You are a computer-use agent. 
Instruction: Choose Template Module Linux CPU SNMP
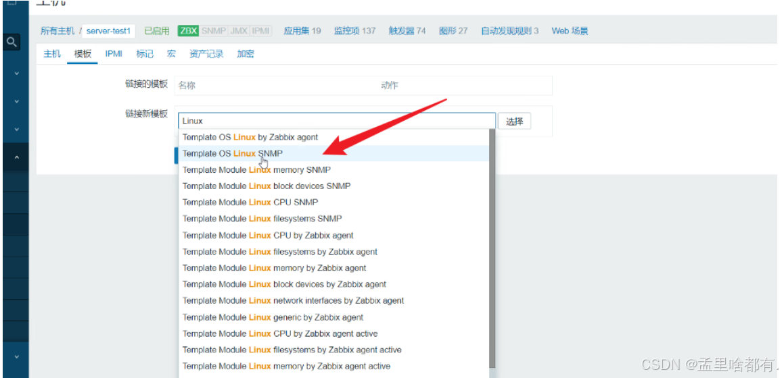tap(333, 202)
